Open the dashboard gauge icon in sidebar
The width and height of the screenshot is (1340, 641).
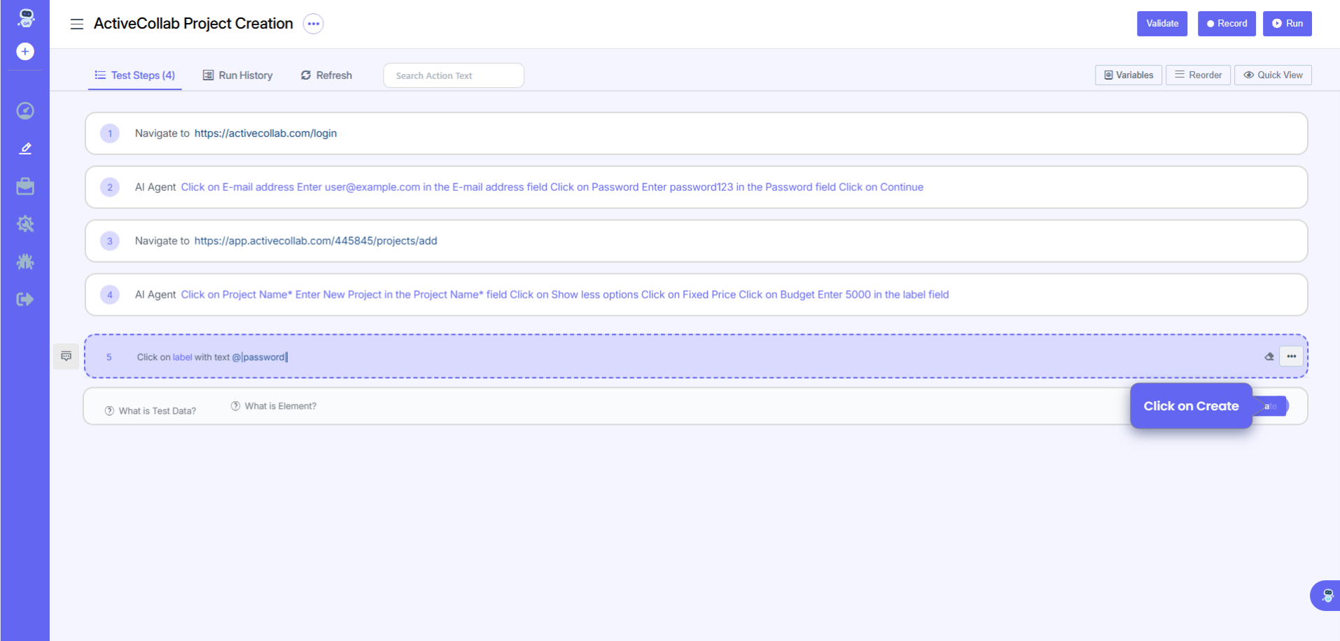click(x=25, y=111)
